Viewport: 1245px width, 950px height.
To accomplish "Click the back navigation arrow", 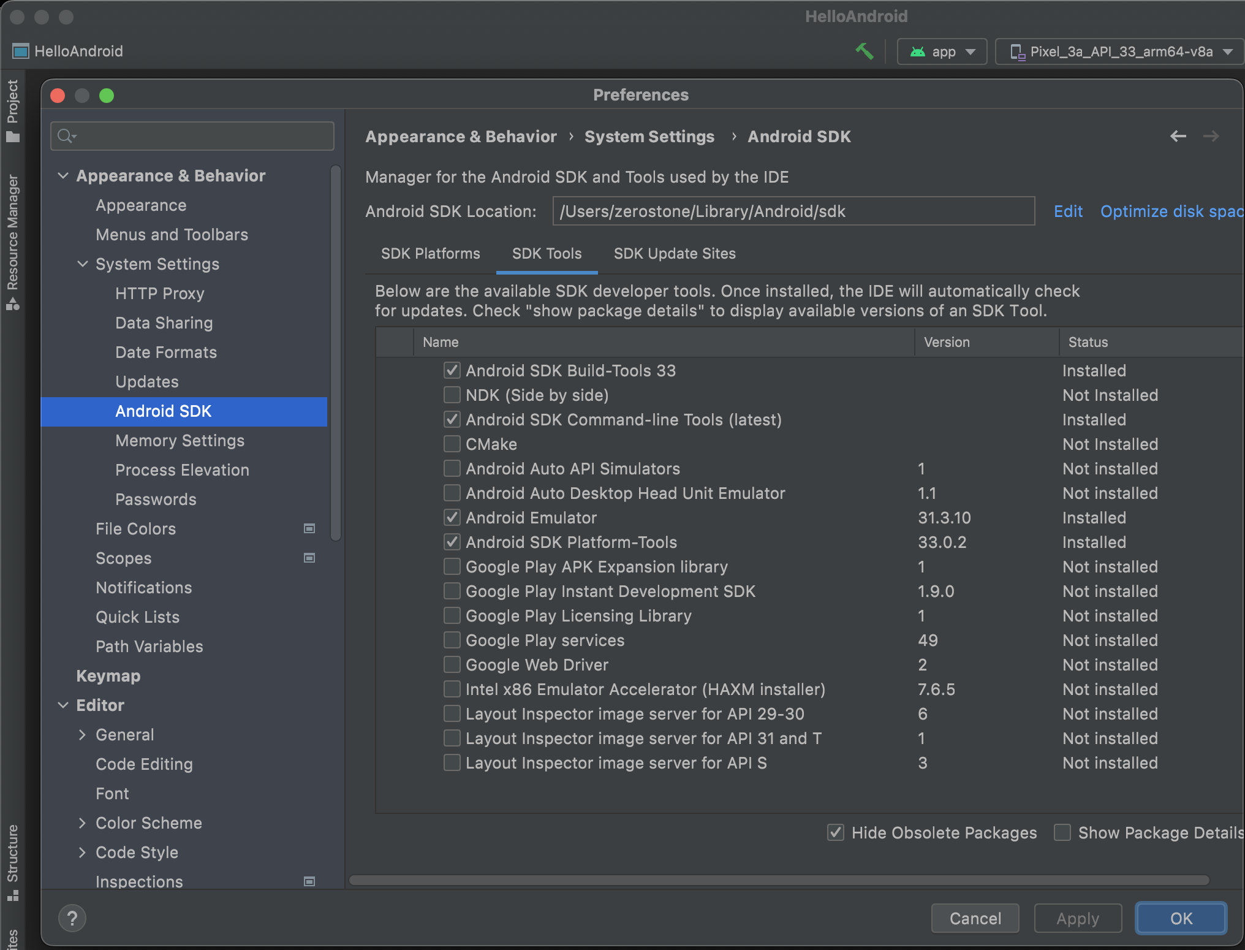I will click(1178, 136).
